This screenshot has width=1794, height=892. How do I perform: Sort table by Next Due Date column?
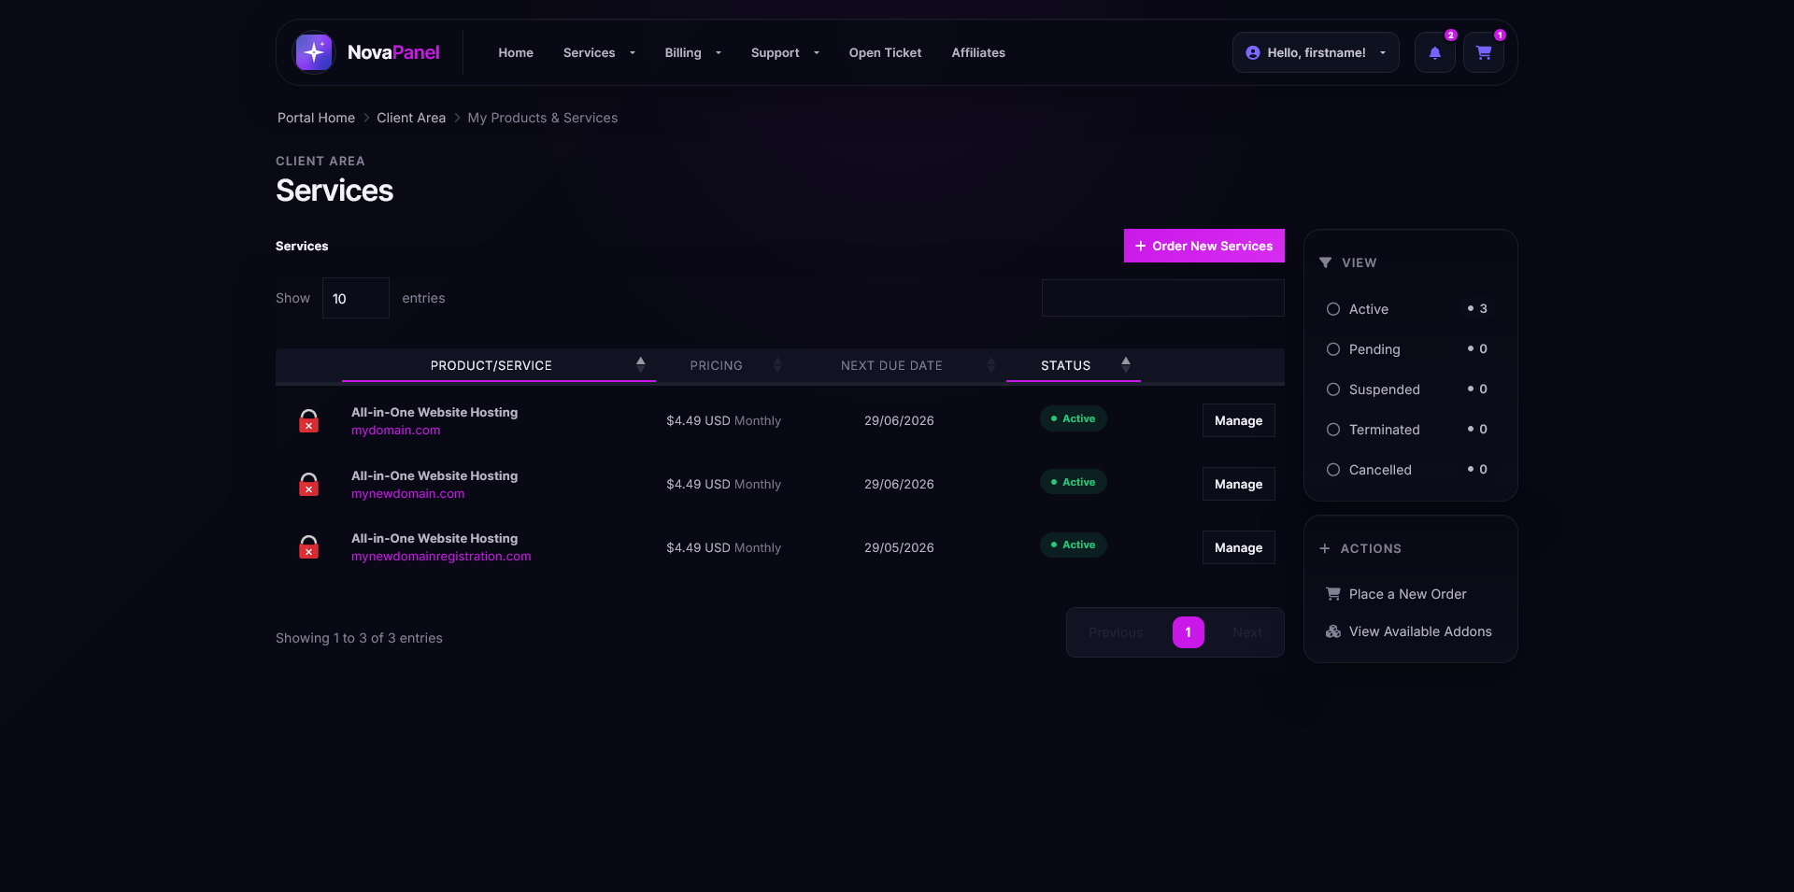(899, 365)
